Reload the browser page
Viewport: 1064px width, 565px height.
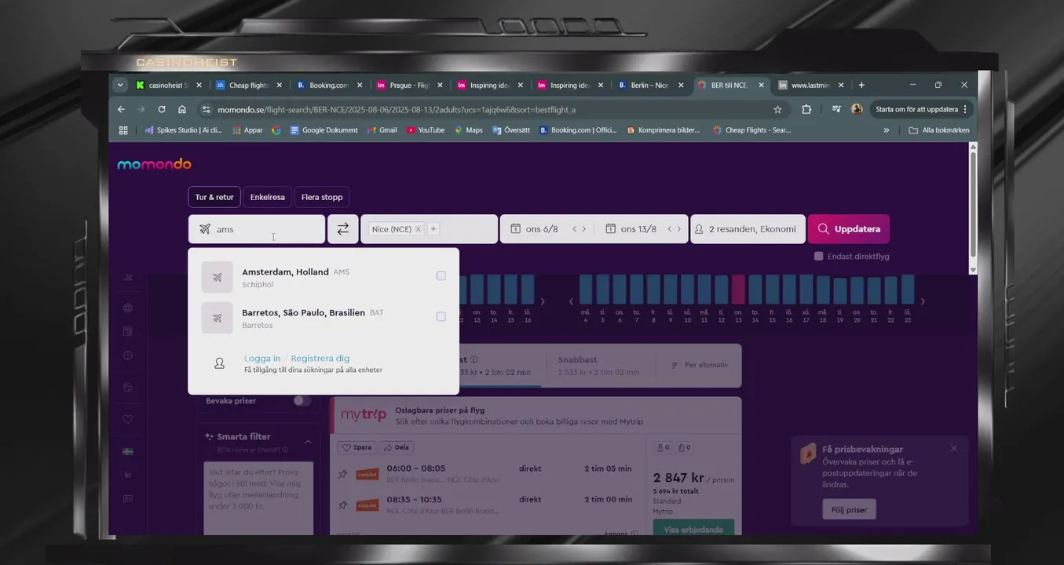[x=162, y=110]
